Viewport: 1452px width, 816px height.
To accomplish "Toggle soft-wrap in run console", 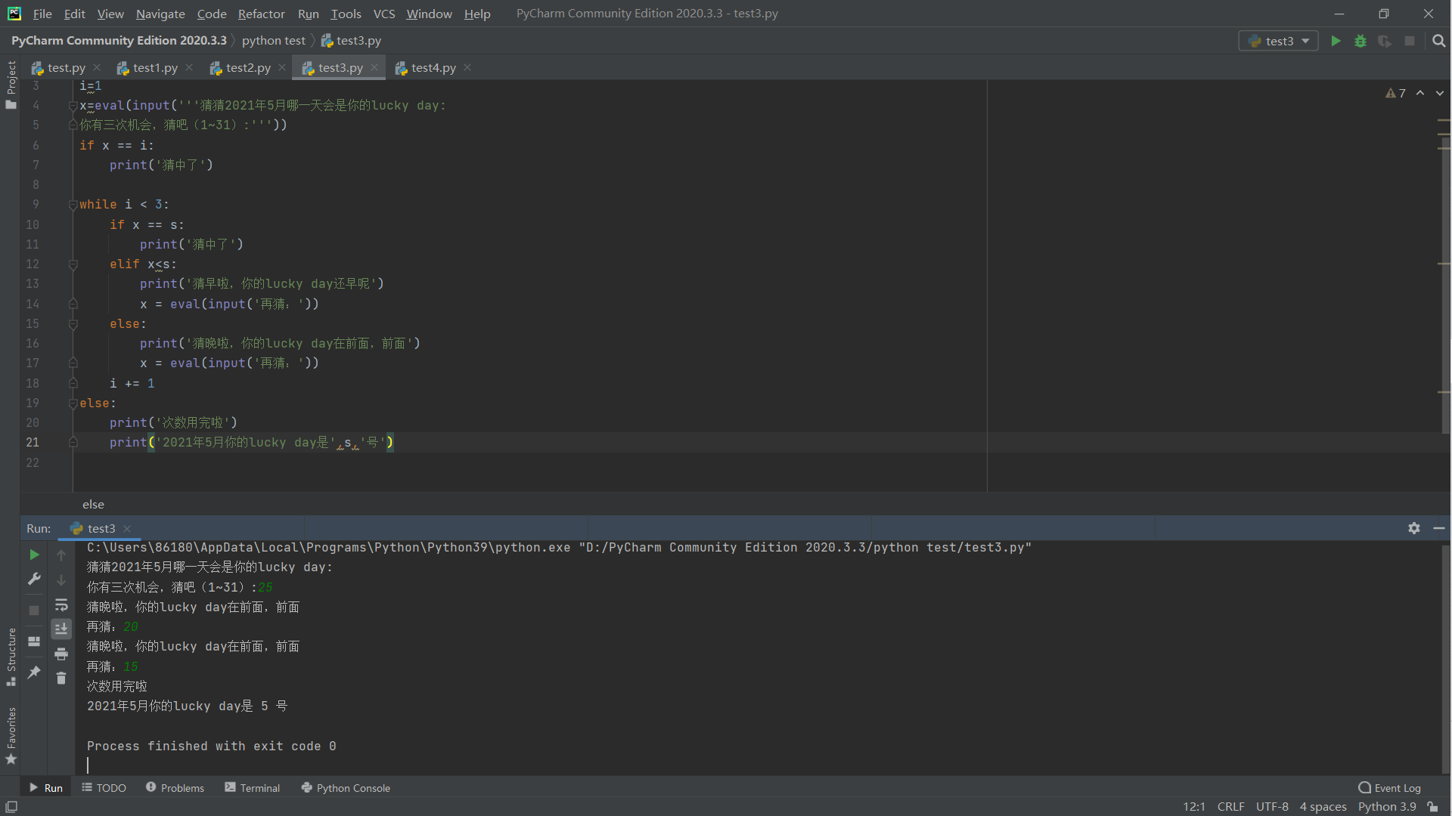I will pos(61,604).
